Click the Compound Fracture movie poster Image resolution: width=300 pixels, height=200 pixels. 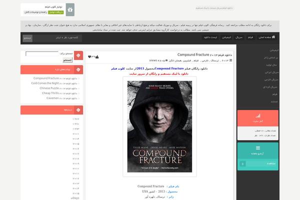(159, 126)
